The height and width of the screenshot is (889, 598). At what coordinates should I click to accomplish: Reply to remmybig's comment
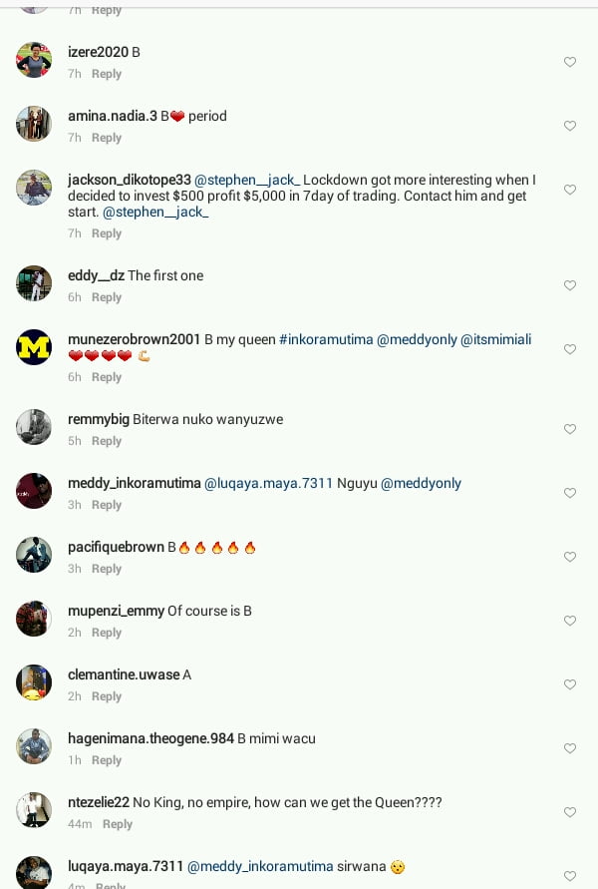(x=107, y=441)
